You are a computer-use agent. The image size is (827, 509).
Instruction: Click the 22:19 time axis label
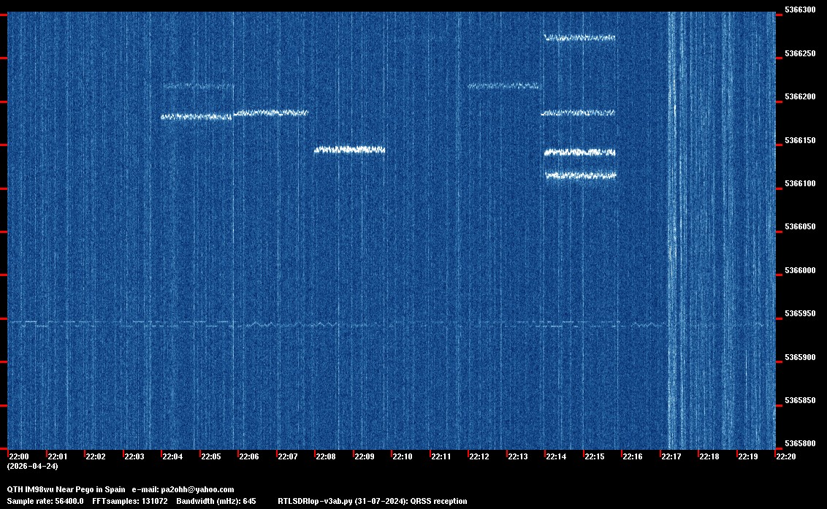click(748, 456)
